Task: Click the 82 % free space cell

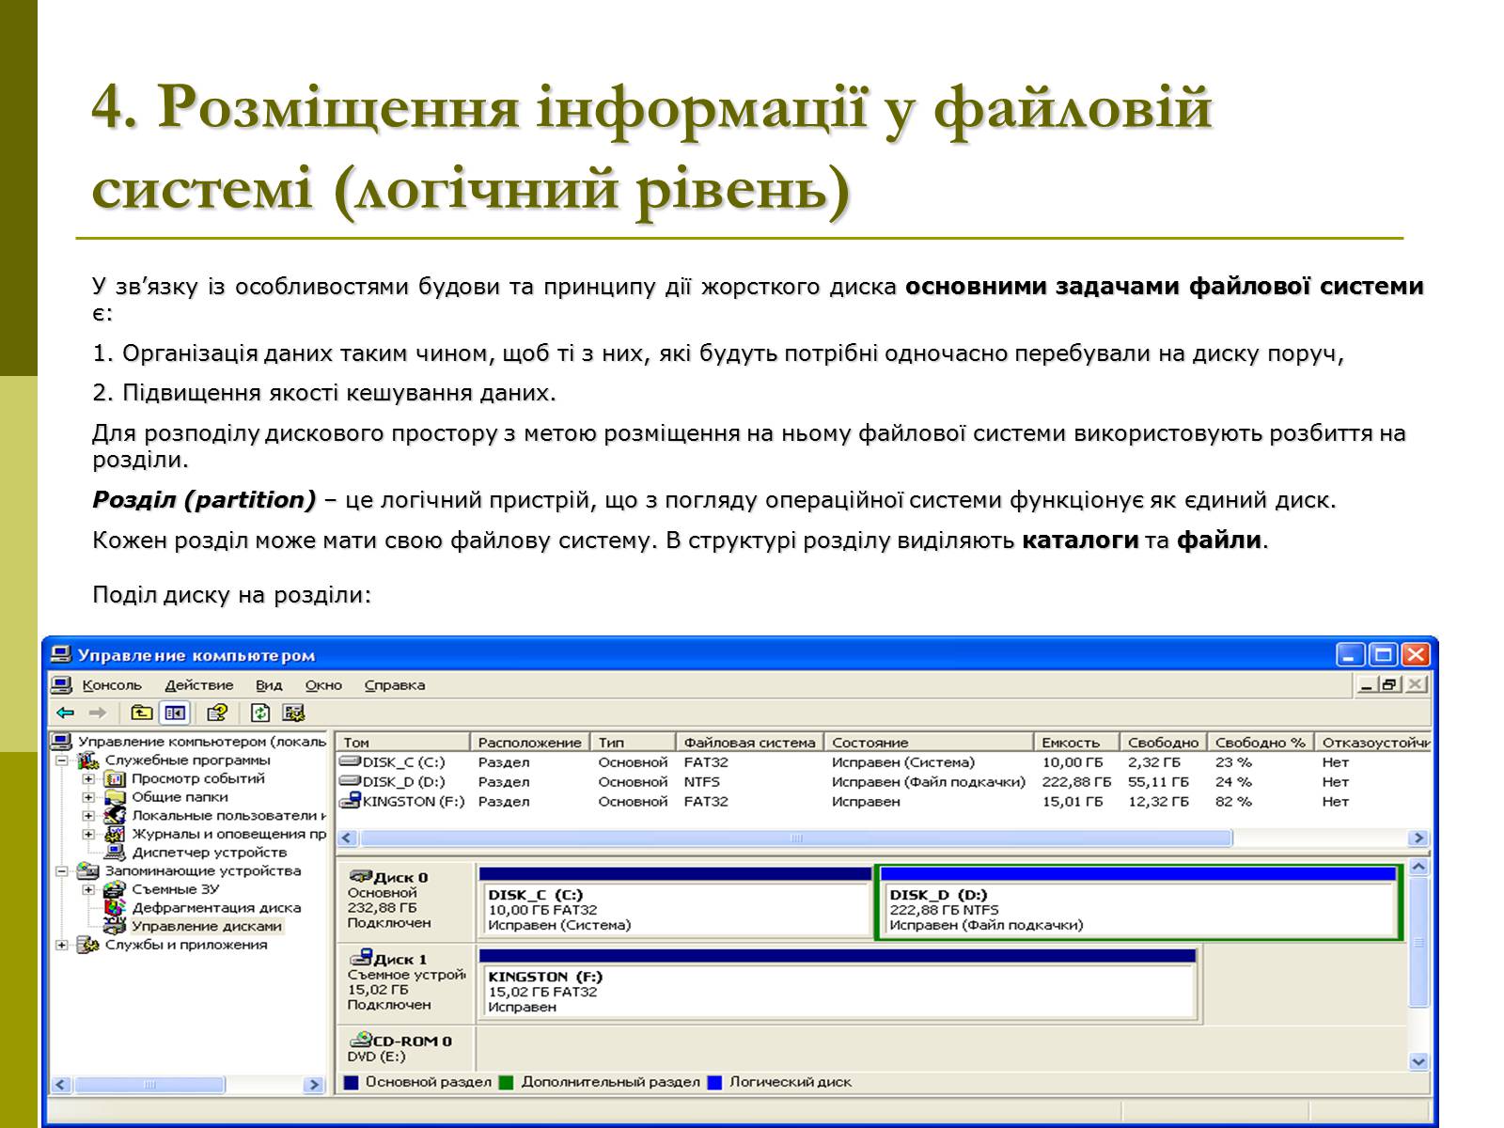Action: (1233, 802)
